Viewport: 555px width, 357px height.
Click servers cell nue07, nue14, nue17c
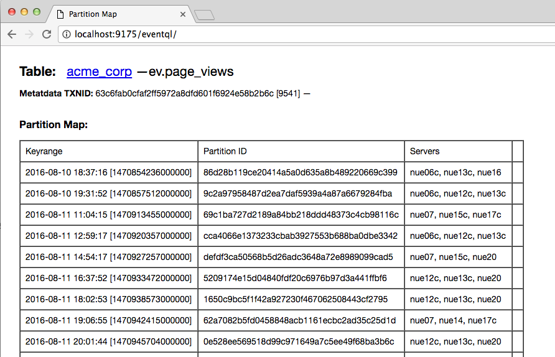click(x=459, y=320)
